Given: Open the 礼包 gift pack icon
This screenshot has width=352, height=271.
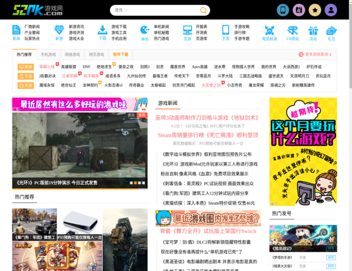Looking at the screenshot, I should [331, 30].
